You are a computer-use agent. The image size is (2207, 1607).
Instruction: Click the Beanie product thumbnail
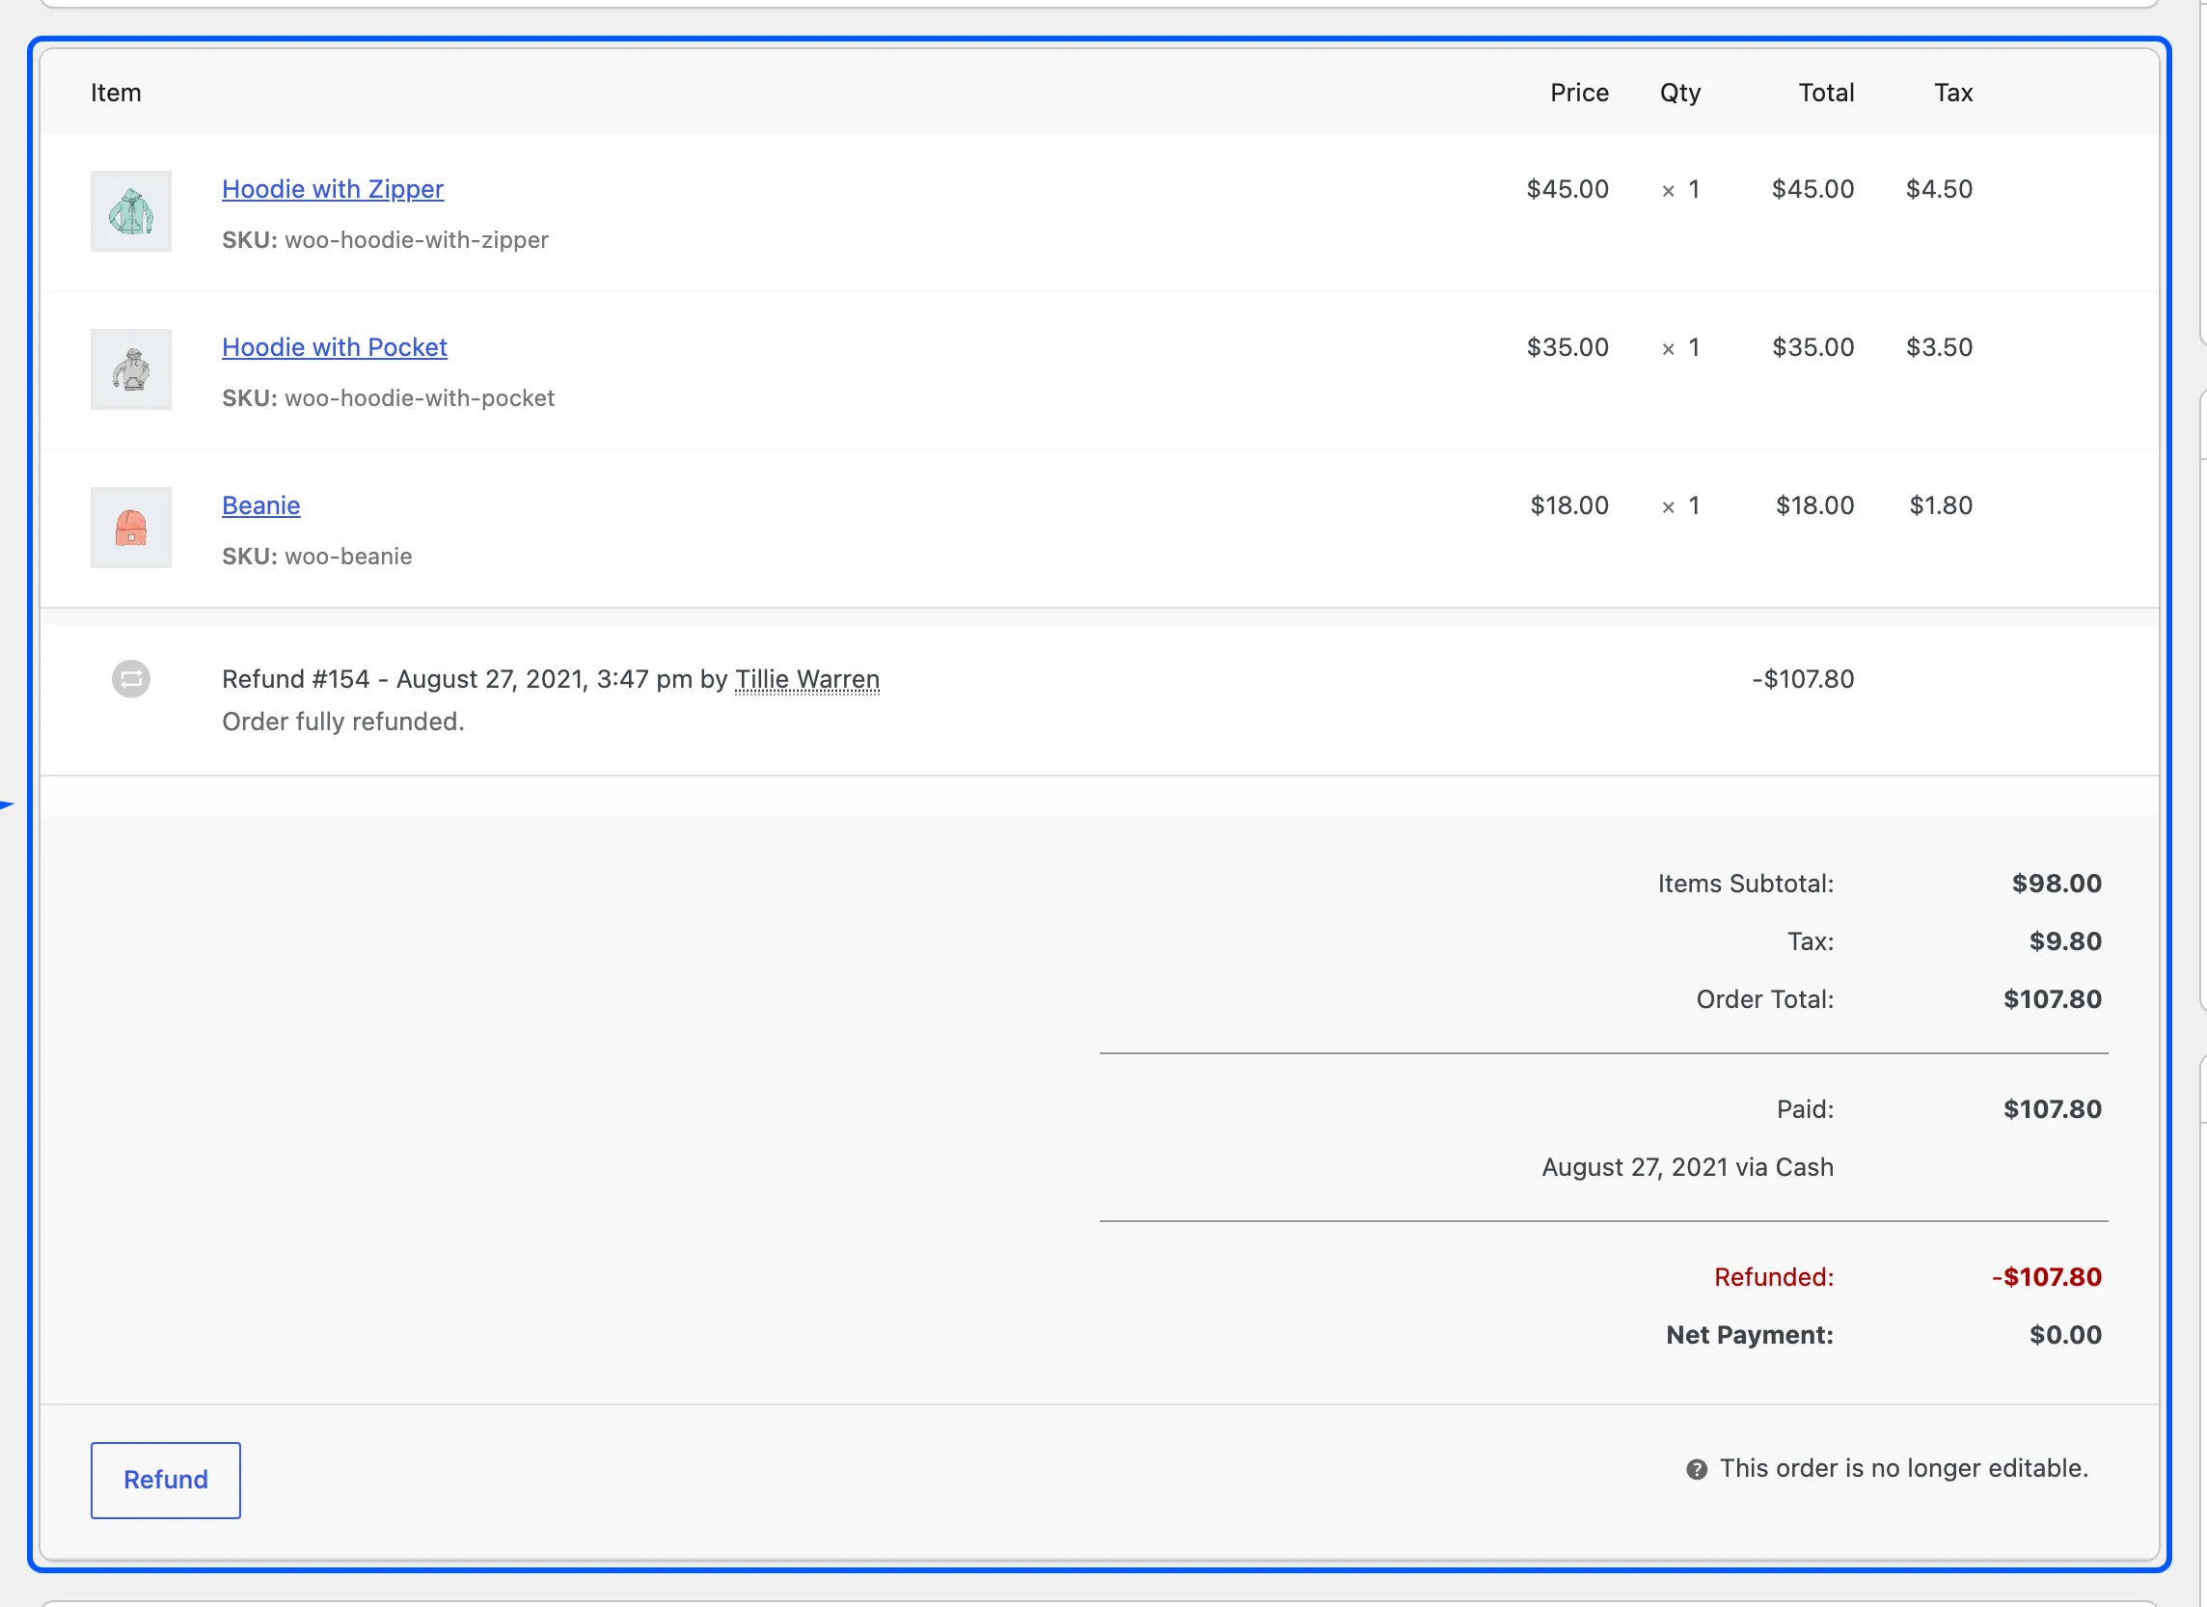point(131,528)
